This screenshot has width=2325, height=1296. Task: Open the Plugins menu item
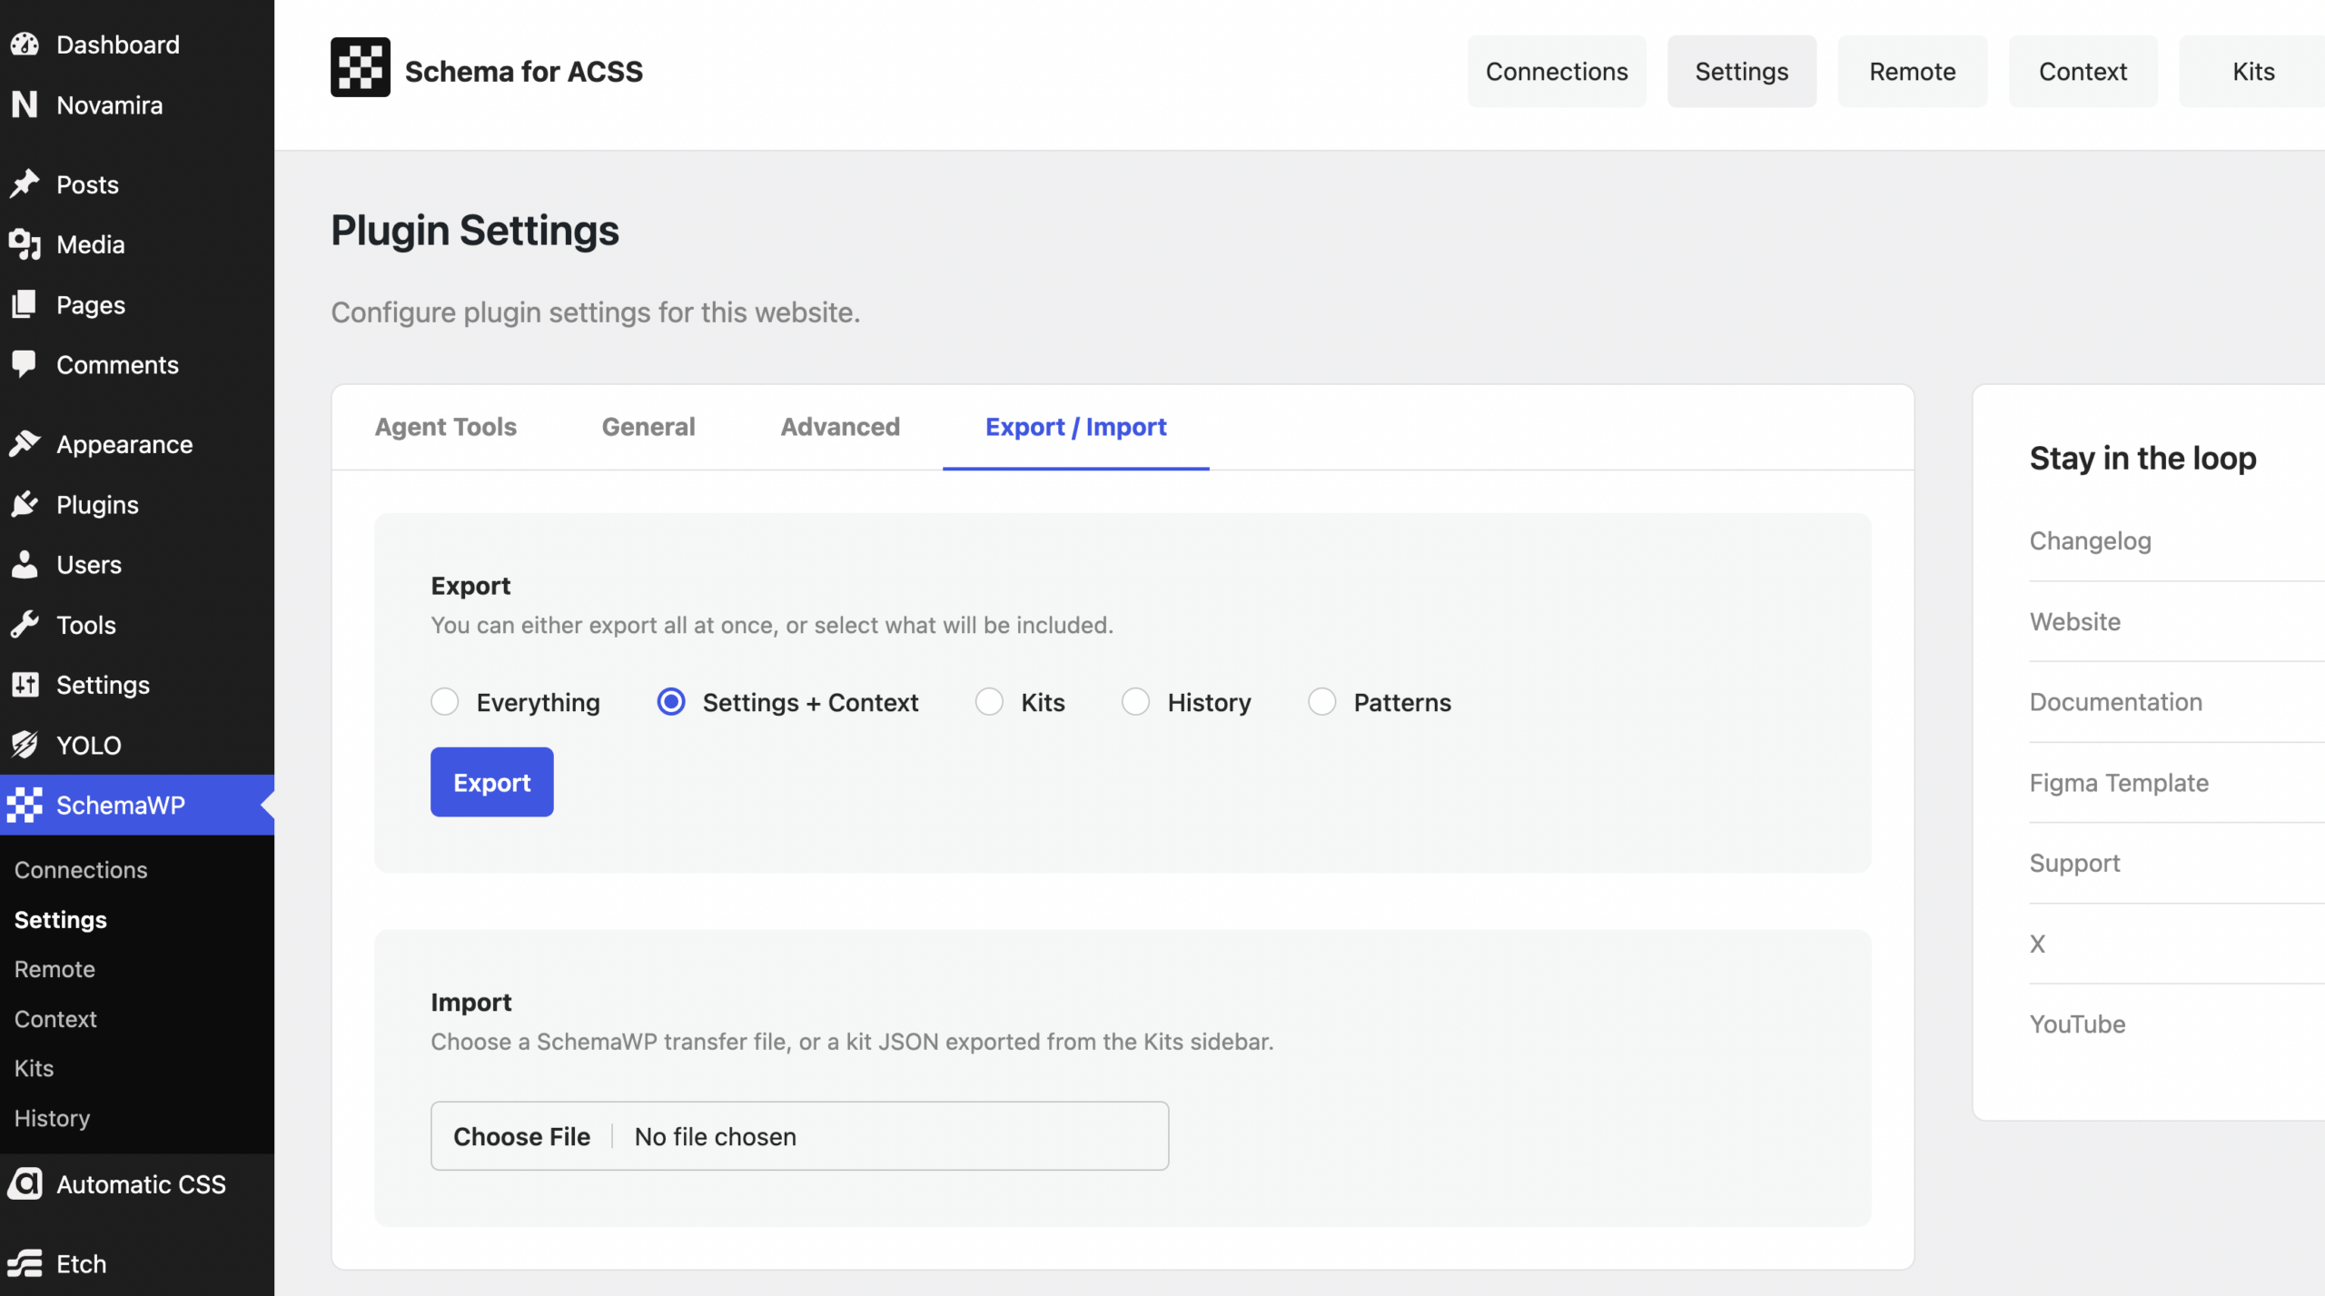[x=137, y=504]
